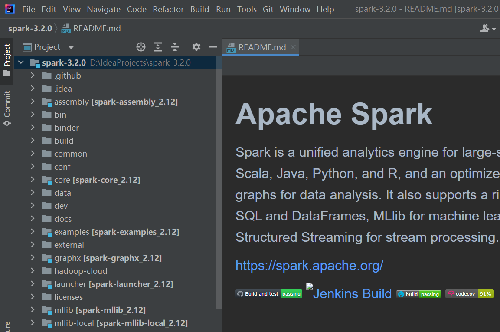Expand the common folder
The image size is (500, 332).
[x=33, y=154]
